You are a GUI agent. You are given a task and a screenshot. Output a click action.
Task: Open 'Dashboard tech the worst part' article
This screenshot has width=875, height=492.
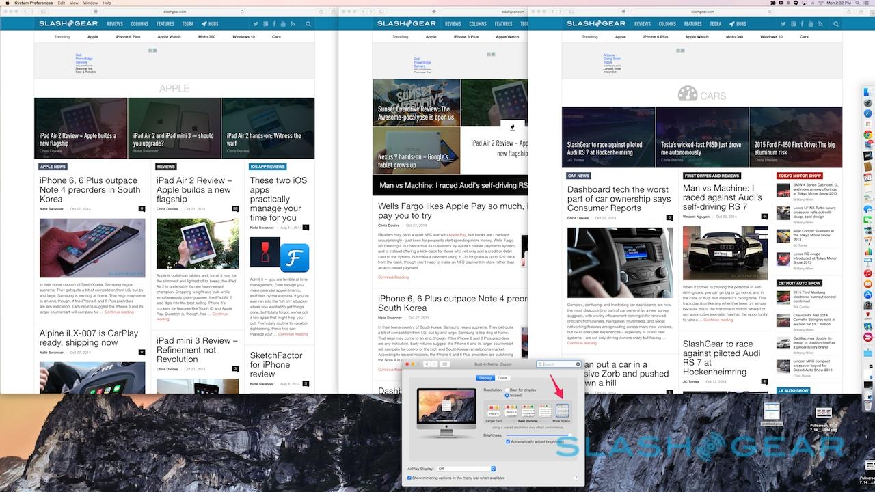[x=619, y=199]
